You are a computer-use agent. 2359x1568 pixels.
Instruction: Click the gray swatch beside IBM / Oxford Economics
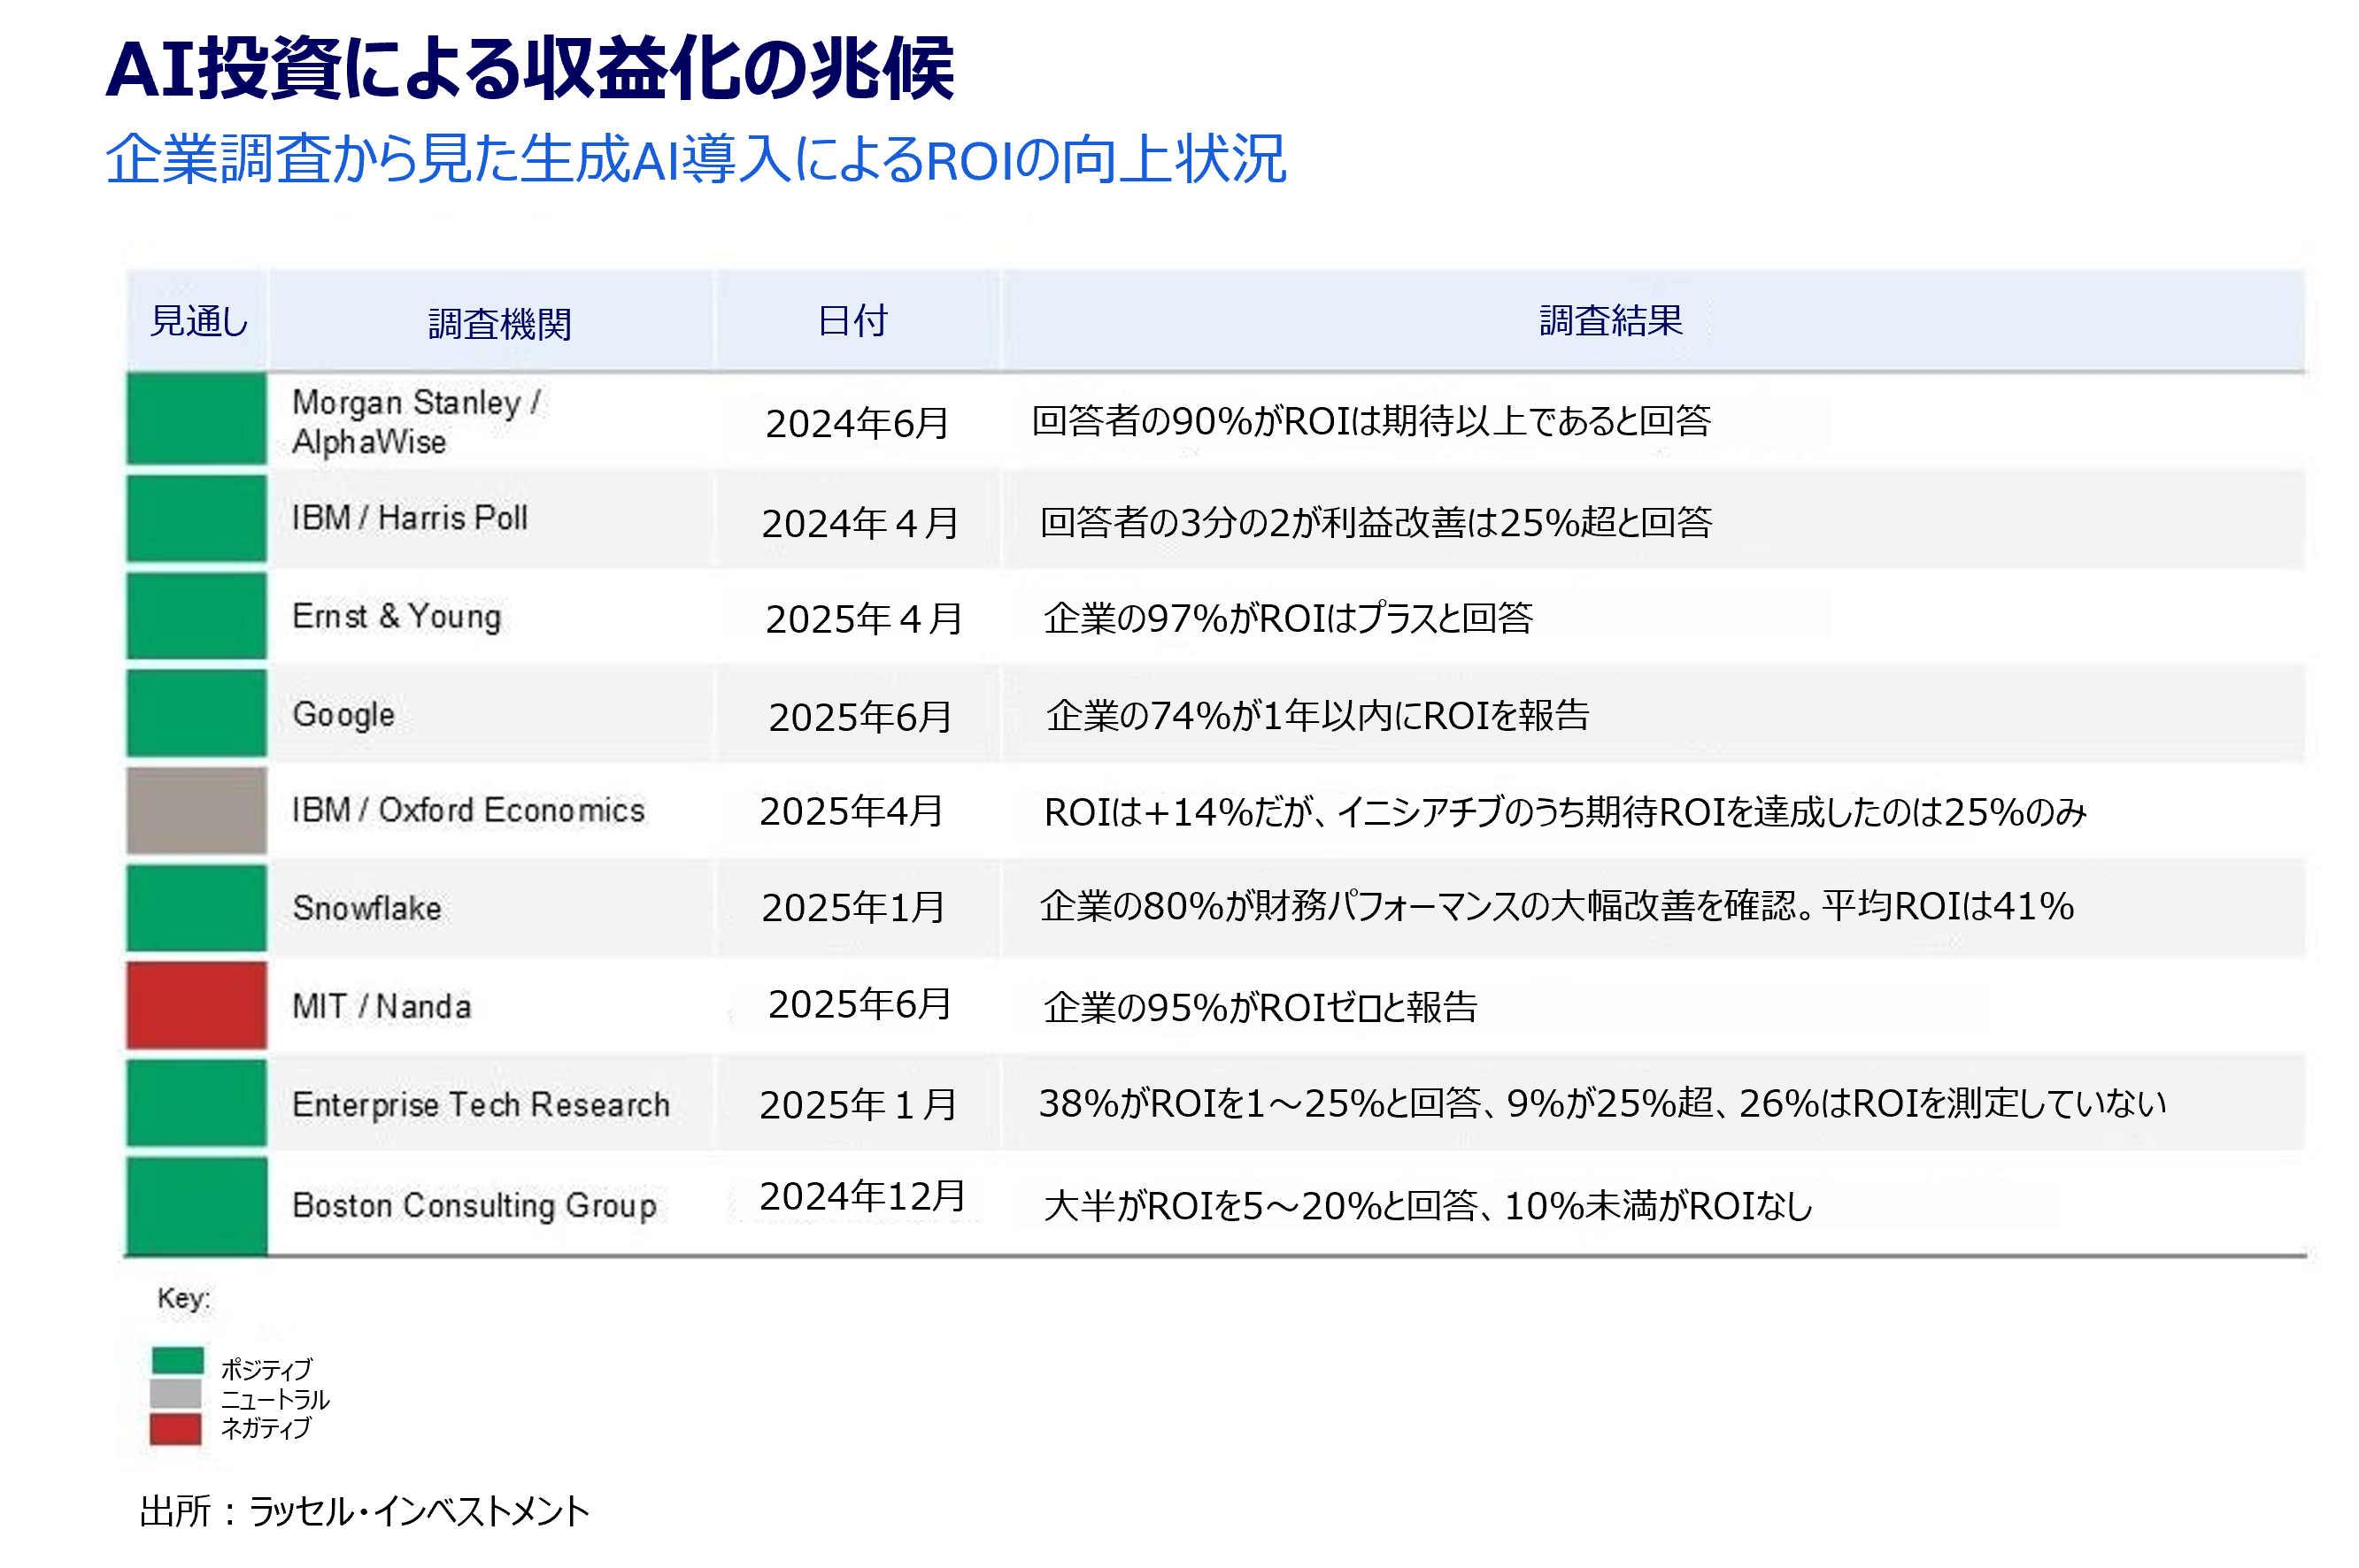tap(197, 810)
